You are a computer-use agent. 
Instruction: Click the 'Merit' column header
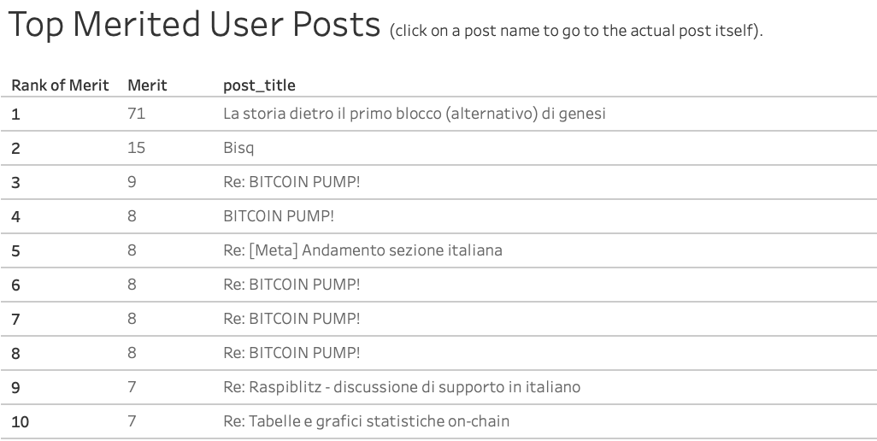pyautogui.click(x=147, y=85)
